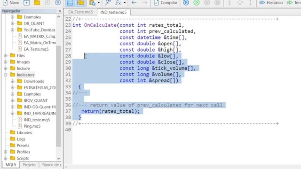Screen dimensions: 301x169
Task: Click the OnCalculate function name in code
Action: [x=100, y=25]
